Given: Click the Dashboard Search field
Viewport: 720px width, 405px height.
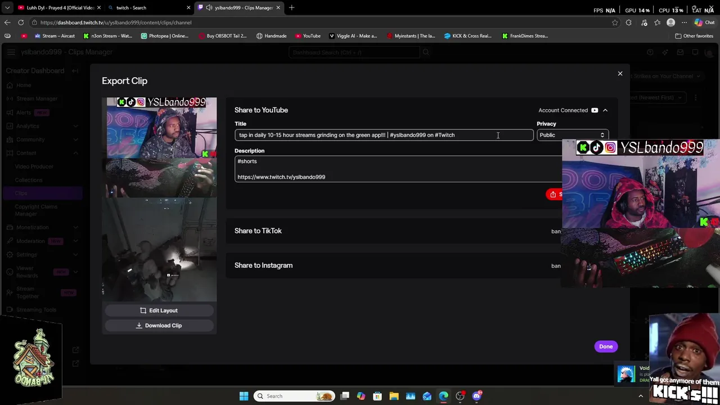Looking at the screenshot, I should [x=354, y=52].
